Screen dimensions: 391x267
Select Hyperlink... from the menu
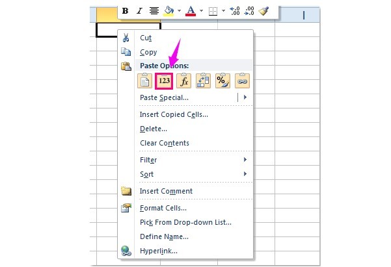coord(159,251)
